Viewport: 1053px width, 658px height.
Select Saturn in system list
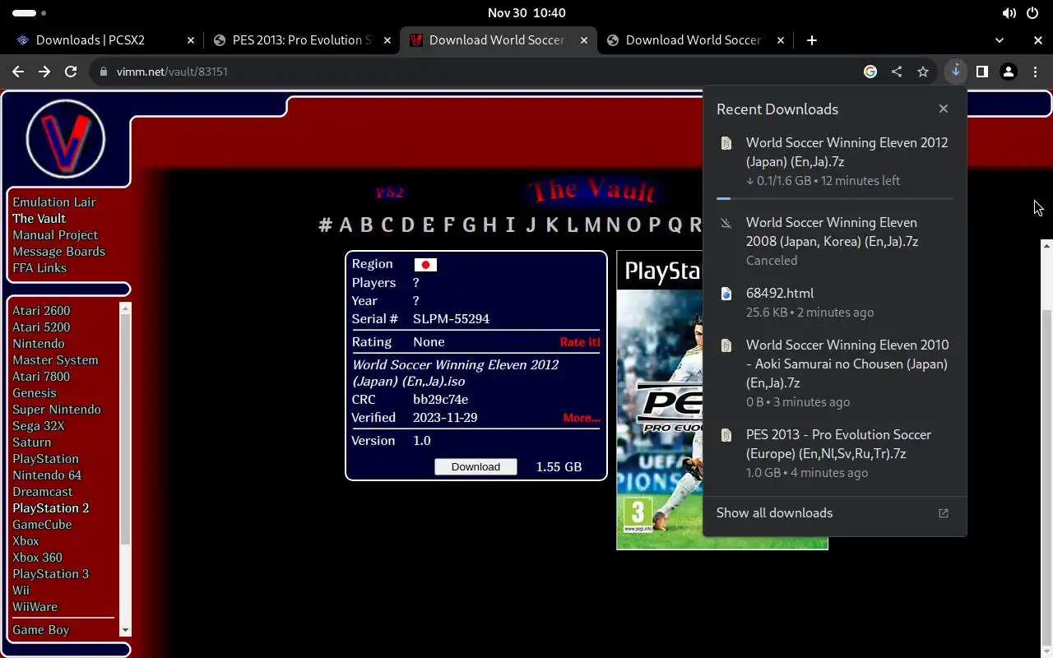pos(31,443)
